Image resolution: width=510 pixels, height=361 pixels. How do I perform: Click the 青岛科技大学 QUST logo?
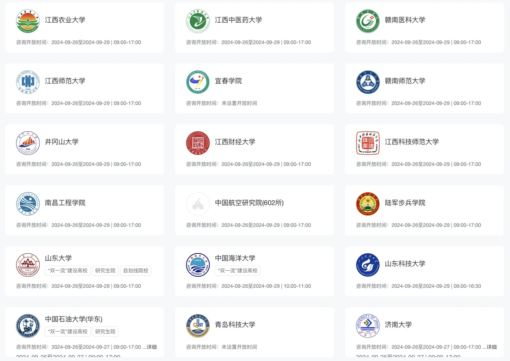pos(198,326)
